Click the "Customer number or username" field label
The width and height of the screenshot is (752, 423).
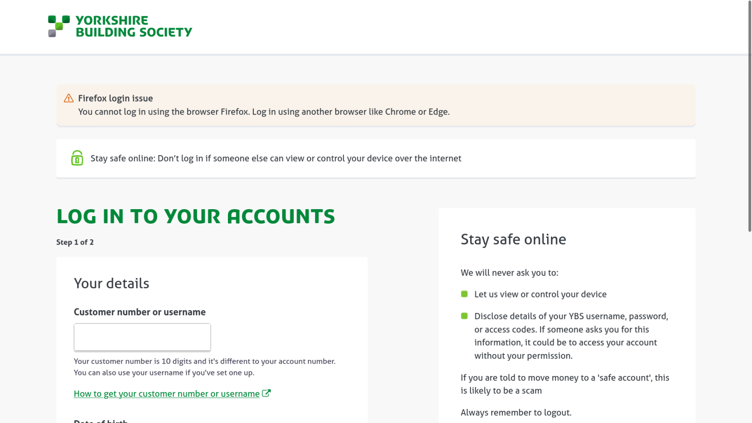click(x=140, y=312)
